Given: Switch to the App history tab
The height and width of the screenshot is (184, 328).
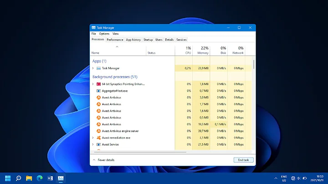Looking at the screenshot, I should pyautogui.click(x=133, y=40).
